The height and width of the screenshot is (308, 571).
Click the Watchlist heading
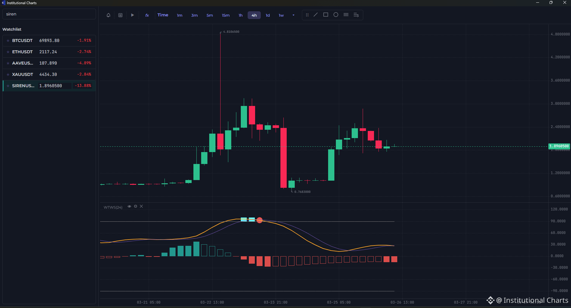[12, 29]
